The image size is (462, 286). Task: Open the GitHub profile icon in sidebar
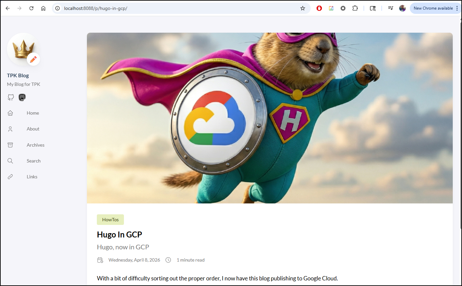(x=11, y=97)
